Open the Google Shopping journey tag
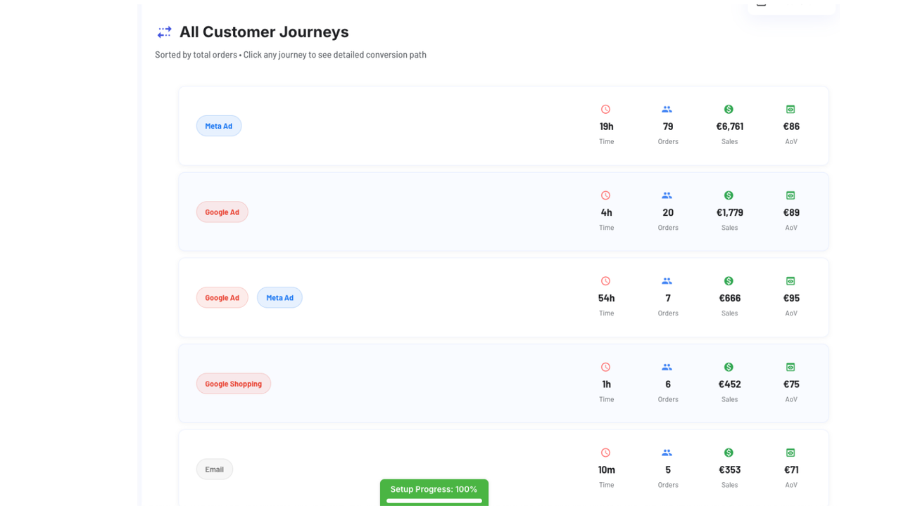This screenshot has height=506, width=901. click(x=233, y=384)
